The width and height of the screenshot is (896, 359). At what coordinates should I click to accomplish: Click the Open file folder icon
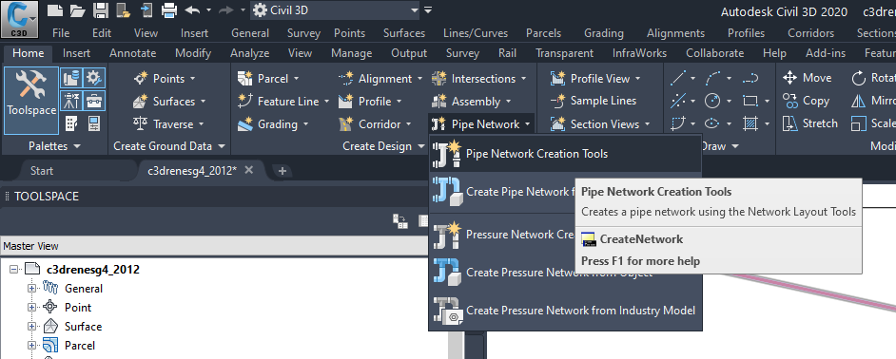coord(78,9)
